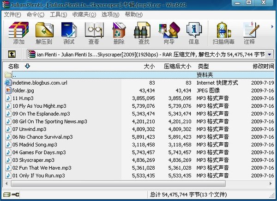Click the up-one-level folder button
Image resolution: width=277 pixels, height=201 pixels.
[12, 54]
